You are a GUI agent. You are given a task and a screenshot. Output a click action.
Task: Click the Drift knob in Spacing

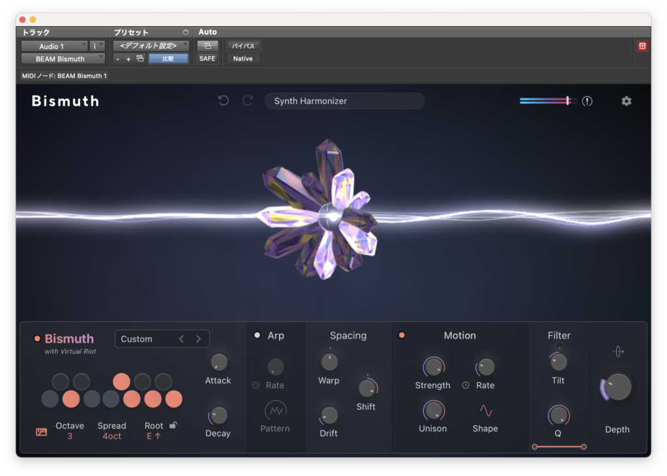[329, 415]
